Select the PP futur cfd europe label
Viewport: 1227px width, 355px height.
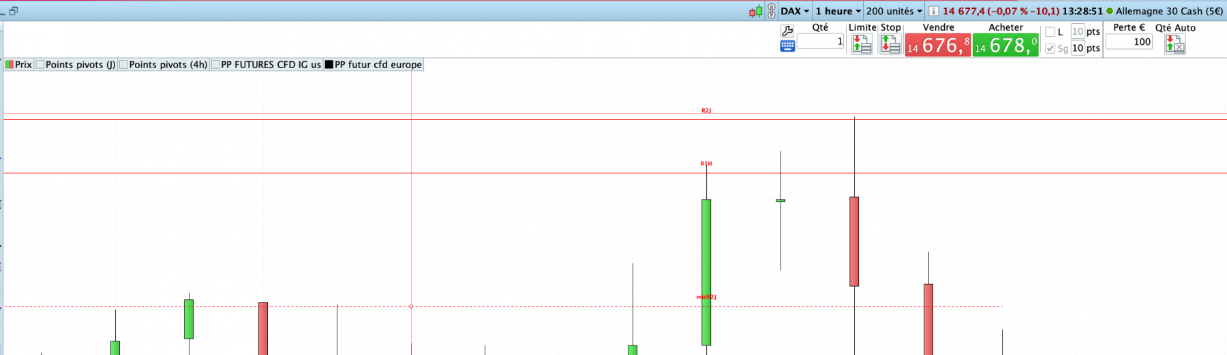coord(378,65)
